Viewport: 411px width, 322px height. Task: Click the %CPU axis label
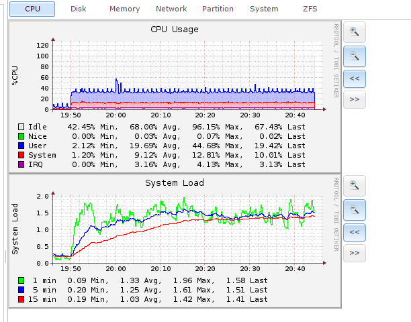point(15,76)
